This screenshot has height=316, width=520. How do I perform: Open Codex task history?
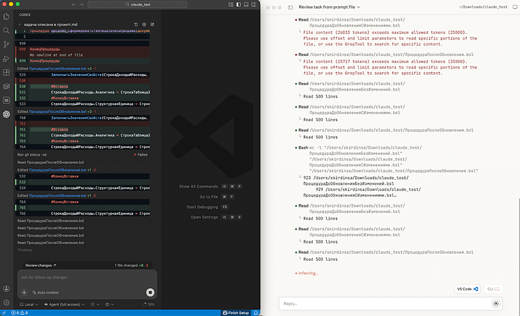coord(134,24)
